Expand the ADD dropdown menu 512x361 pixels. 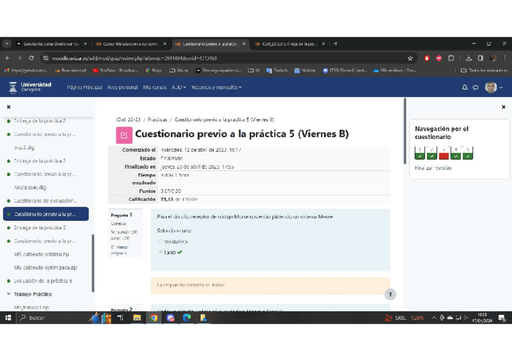pos(179,87)
